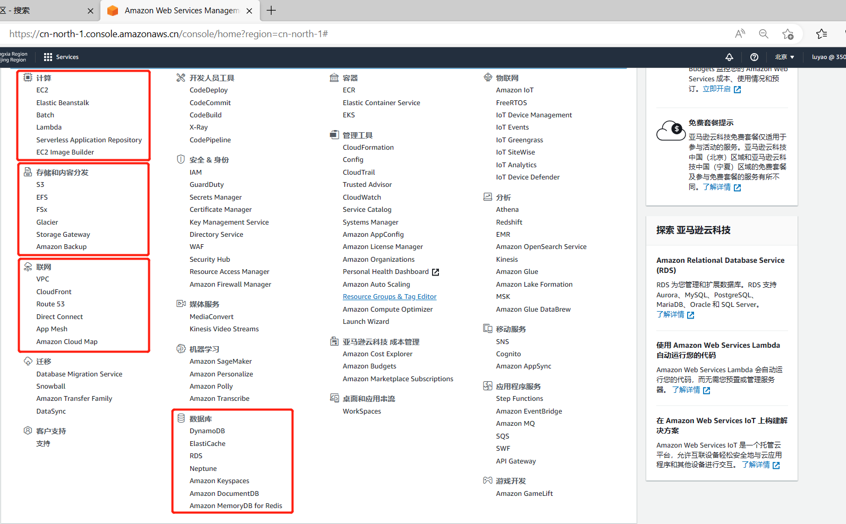
Task: Click the compute category chip icon
Action: click(28, 78)
